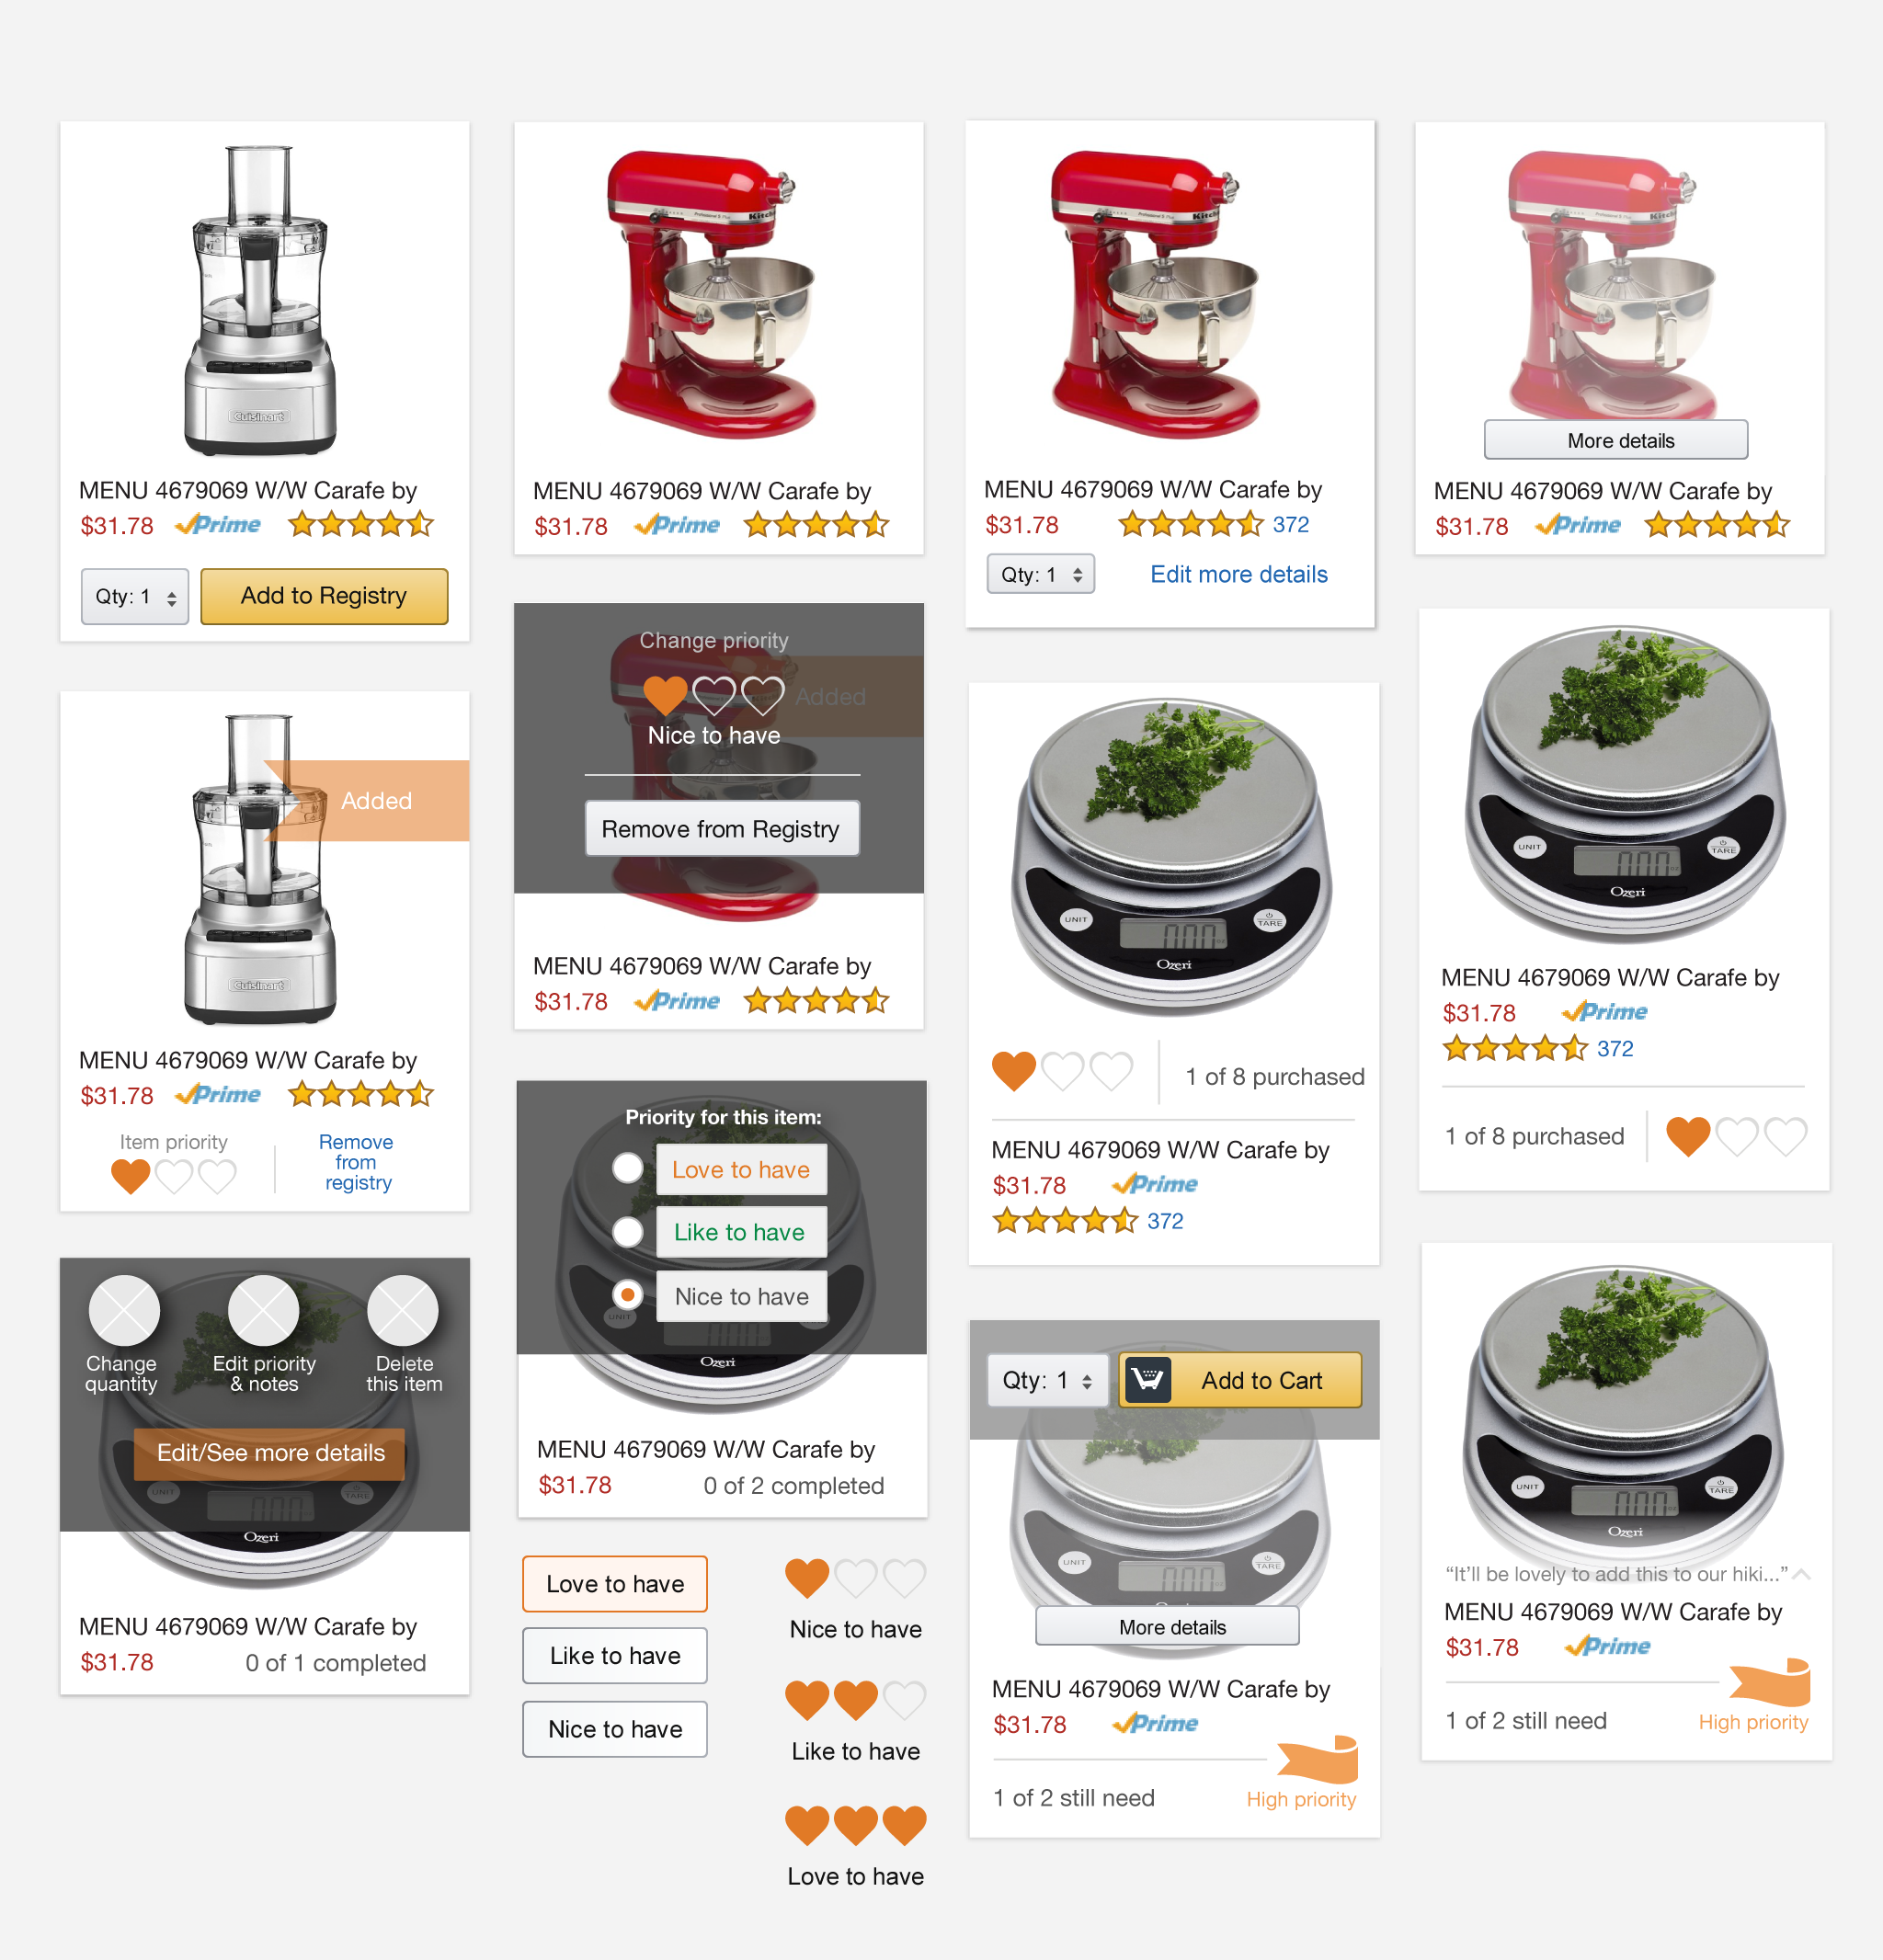
Task: Click third heart in Change priority overlay
Action: (x=762, y=695)
